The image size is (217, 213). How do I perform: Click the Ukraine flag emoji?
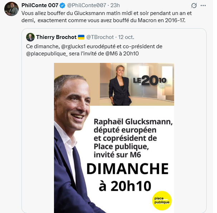tap(82, 37)
